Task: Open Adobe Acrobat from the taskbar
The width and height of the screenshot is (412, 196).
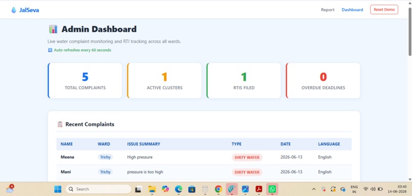Action: (259, 189)
